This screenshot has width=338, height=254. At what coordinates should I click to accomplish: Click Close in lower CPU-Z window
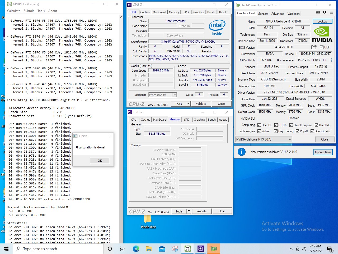click(x=222, y=211)
